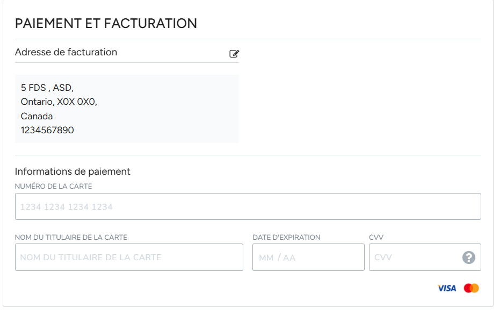500x315 pixels.
Task: Click the PAIEMENT ET FACTURATION heading
Action: (x=106, y=24)
